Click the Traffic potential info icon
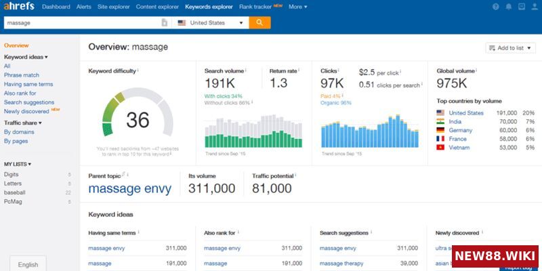This screenshot has width=542, height=271. [295, 175]
